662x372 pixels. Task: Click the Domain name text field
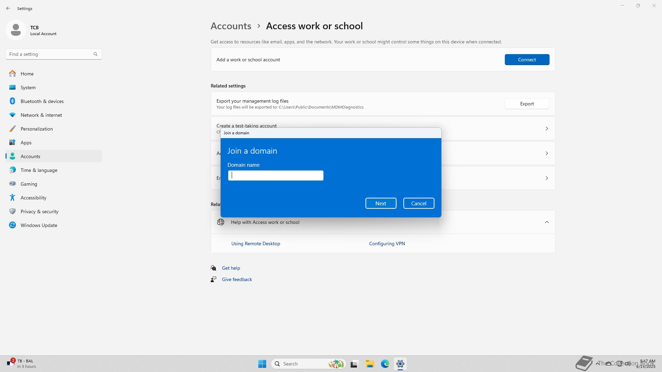(275, 176)
